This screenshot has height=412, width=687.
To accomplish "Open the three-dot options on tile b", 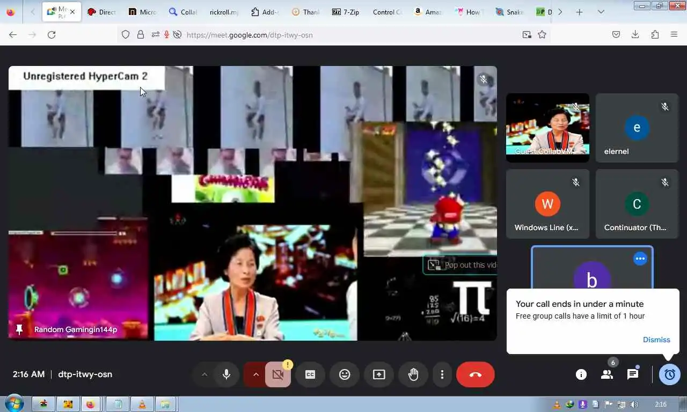I will (640, 259).
